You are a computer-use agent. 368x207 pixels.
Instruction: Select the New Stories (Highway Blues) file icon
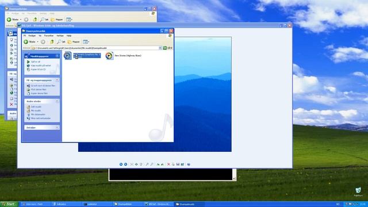point(109,56)
